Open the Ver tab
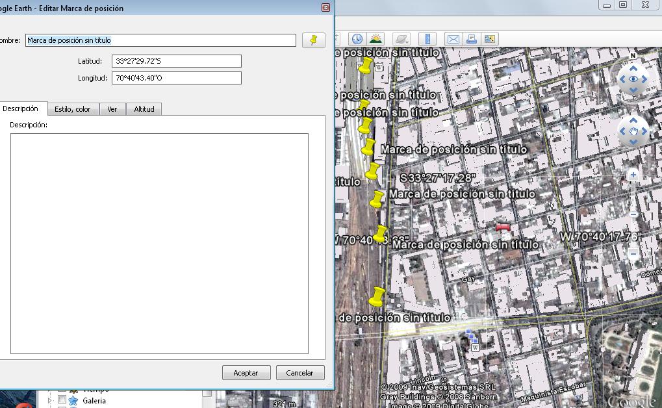 point(112,109)
